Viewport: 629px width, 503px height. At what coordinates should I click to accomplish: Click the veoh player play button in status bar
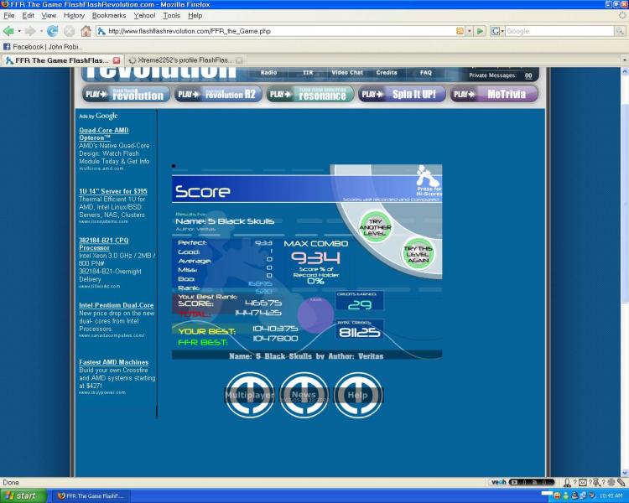513,482
